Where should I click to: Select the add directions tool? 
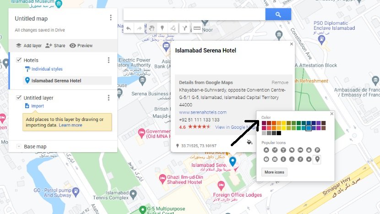point(185,28)
